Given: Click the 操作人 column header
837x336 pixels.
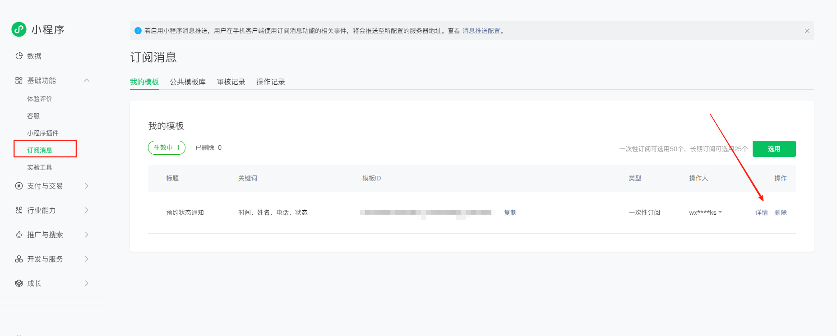Looking at the screenshot, I should point(698,178).
